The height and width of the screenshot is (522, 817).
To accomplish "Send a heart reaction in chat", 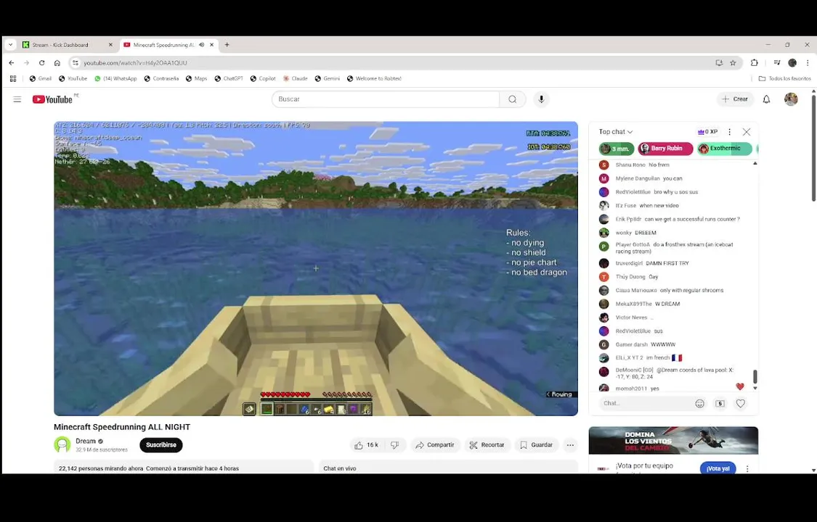I will point(741,403).
